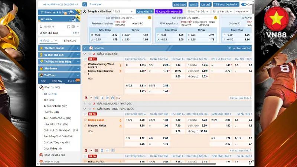
Task: Switch to the Sớm tab
Action: [x=43, y=81]
